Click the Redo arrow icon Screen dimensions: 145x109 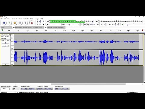click(x=101, y=25)
